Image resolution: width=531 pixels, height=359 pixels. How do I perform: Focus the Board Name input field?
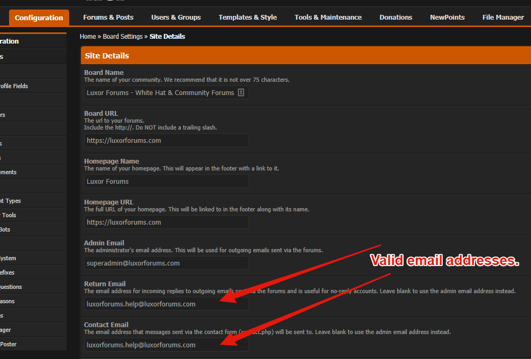[x=167, y=92]
